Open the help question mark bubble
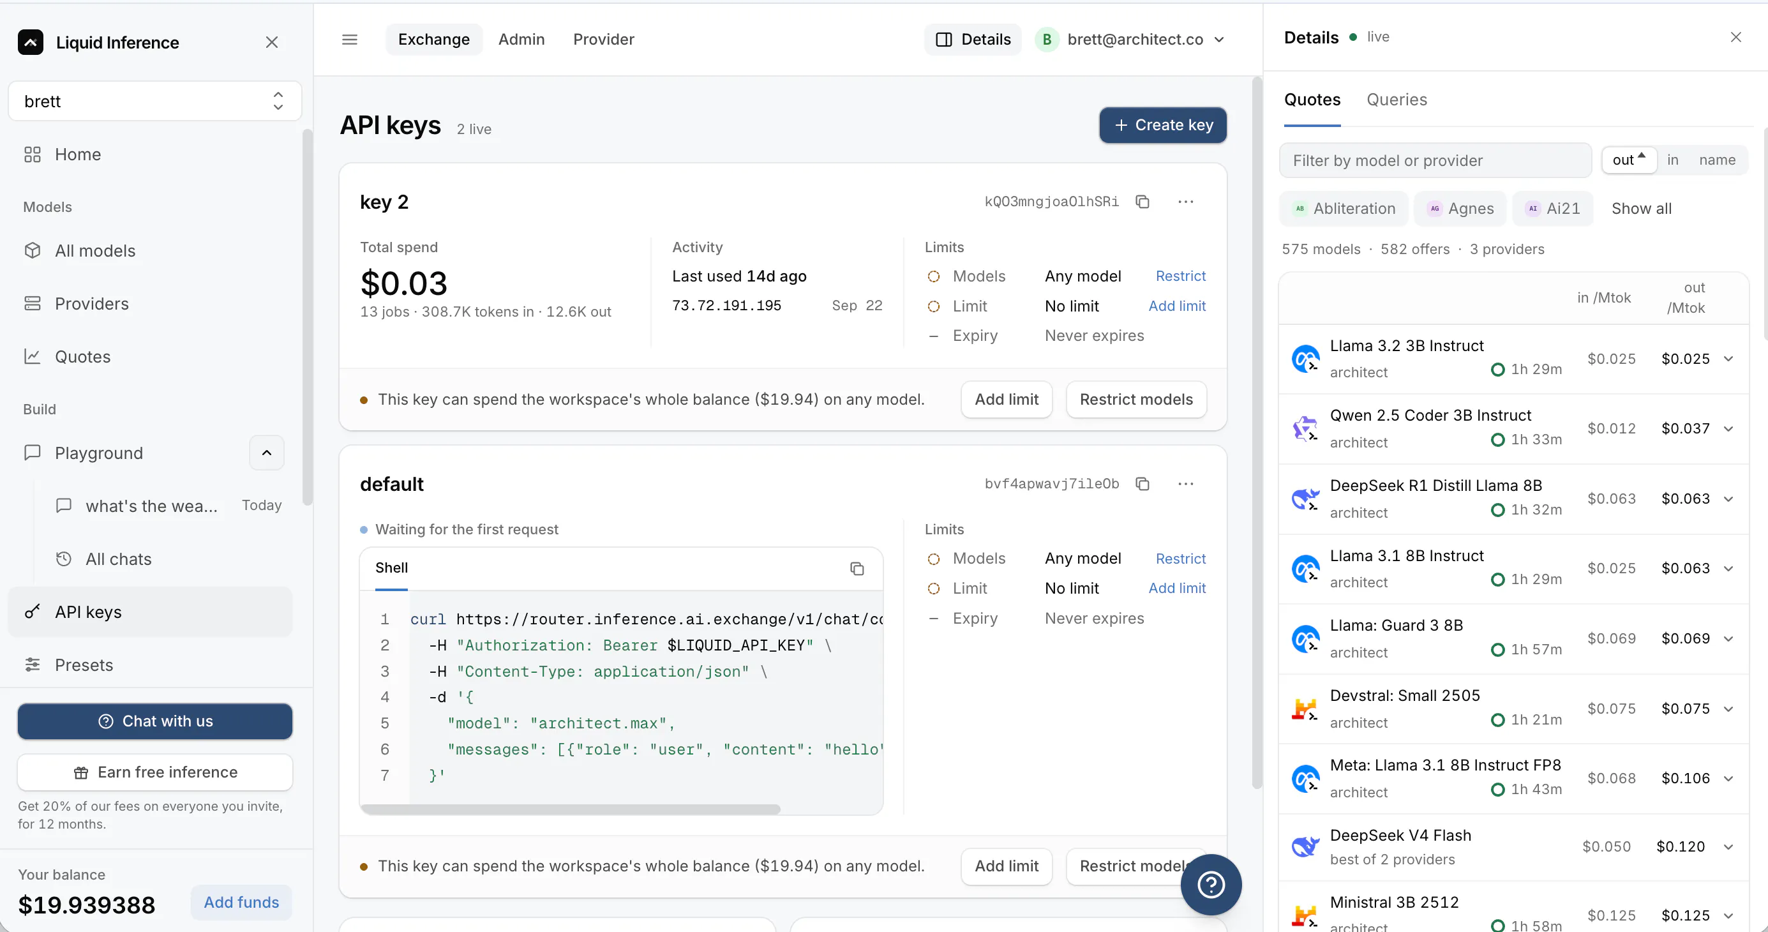 click(x=1211, y=885)
